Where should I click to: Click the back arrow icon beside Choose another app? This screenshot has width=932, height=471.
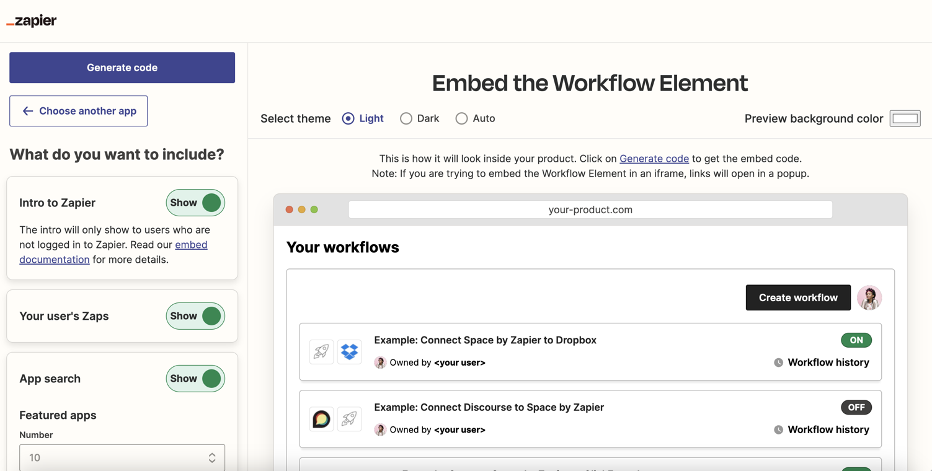[28, 111]
